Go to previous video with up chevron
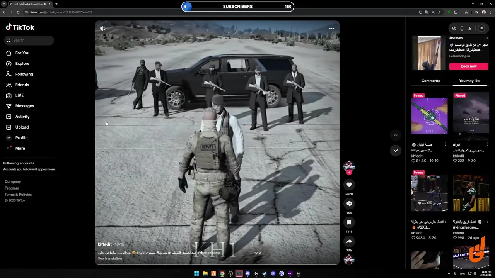 [395, 135]
